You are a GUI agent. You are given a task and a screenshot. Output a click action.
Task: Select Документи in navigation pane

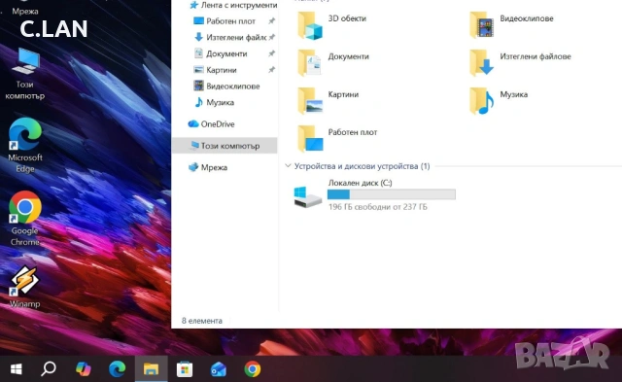coord(221,53)
